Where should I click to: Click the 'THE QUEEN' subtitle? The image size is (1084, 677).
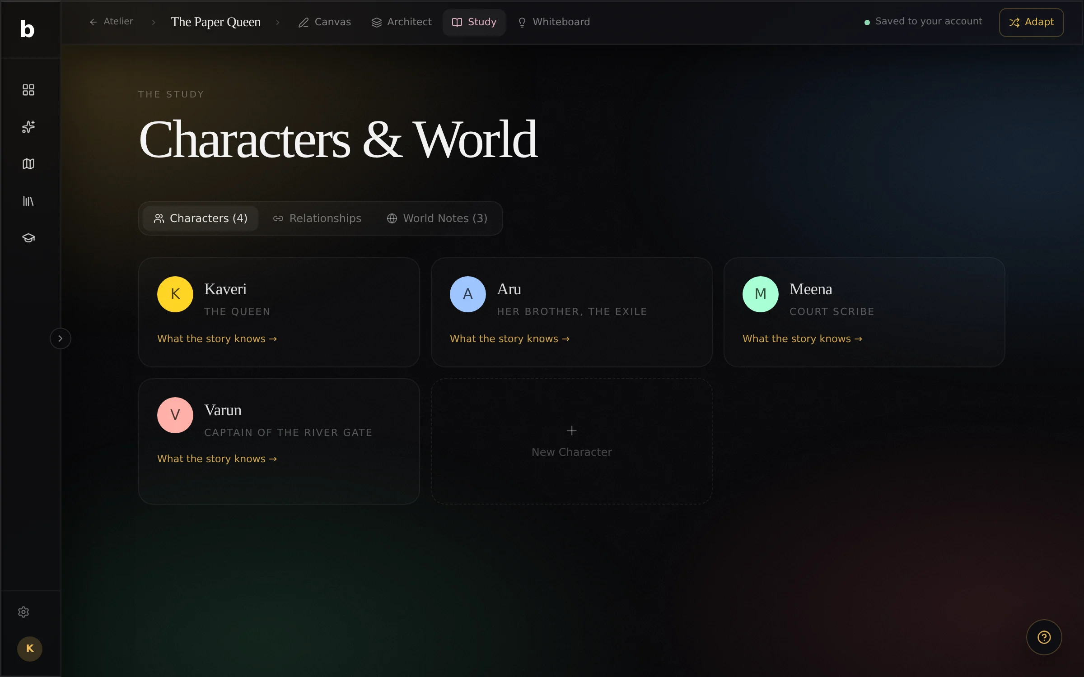(237, 311)
